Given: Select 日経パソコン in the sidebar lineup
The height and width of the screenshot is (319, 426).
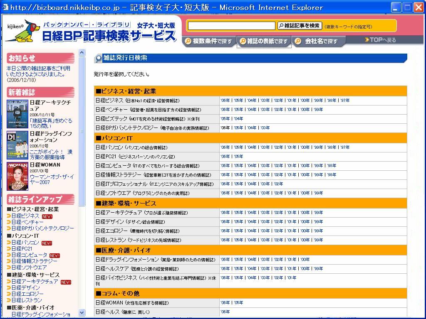Looking at the screenshot, I should 25,243.
